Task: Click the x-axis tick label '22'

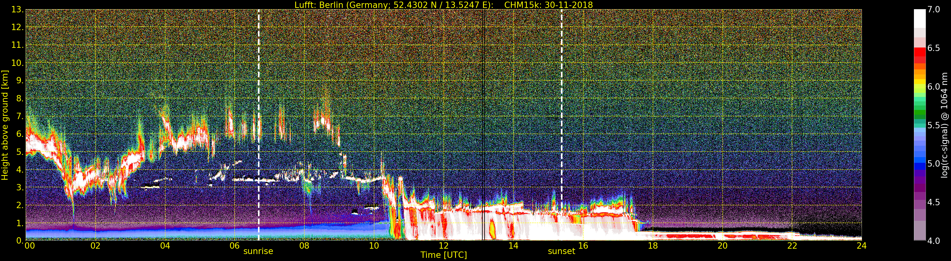Action: [x=792, y=246]
